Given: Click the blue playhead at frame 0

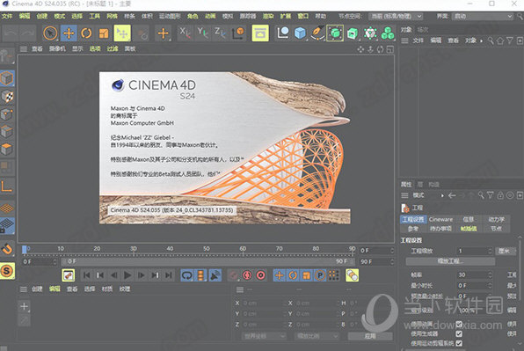Looking at the screenshot, I should tap(24, 249).
